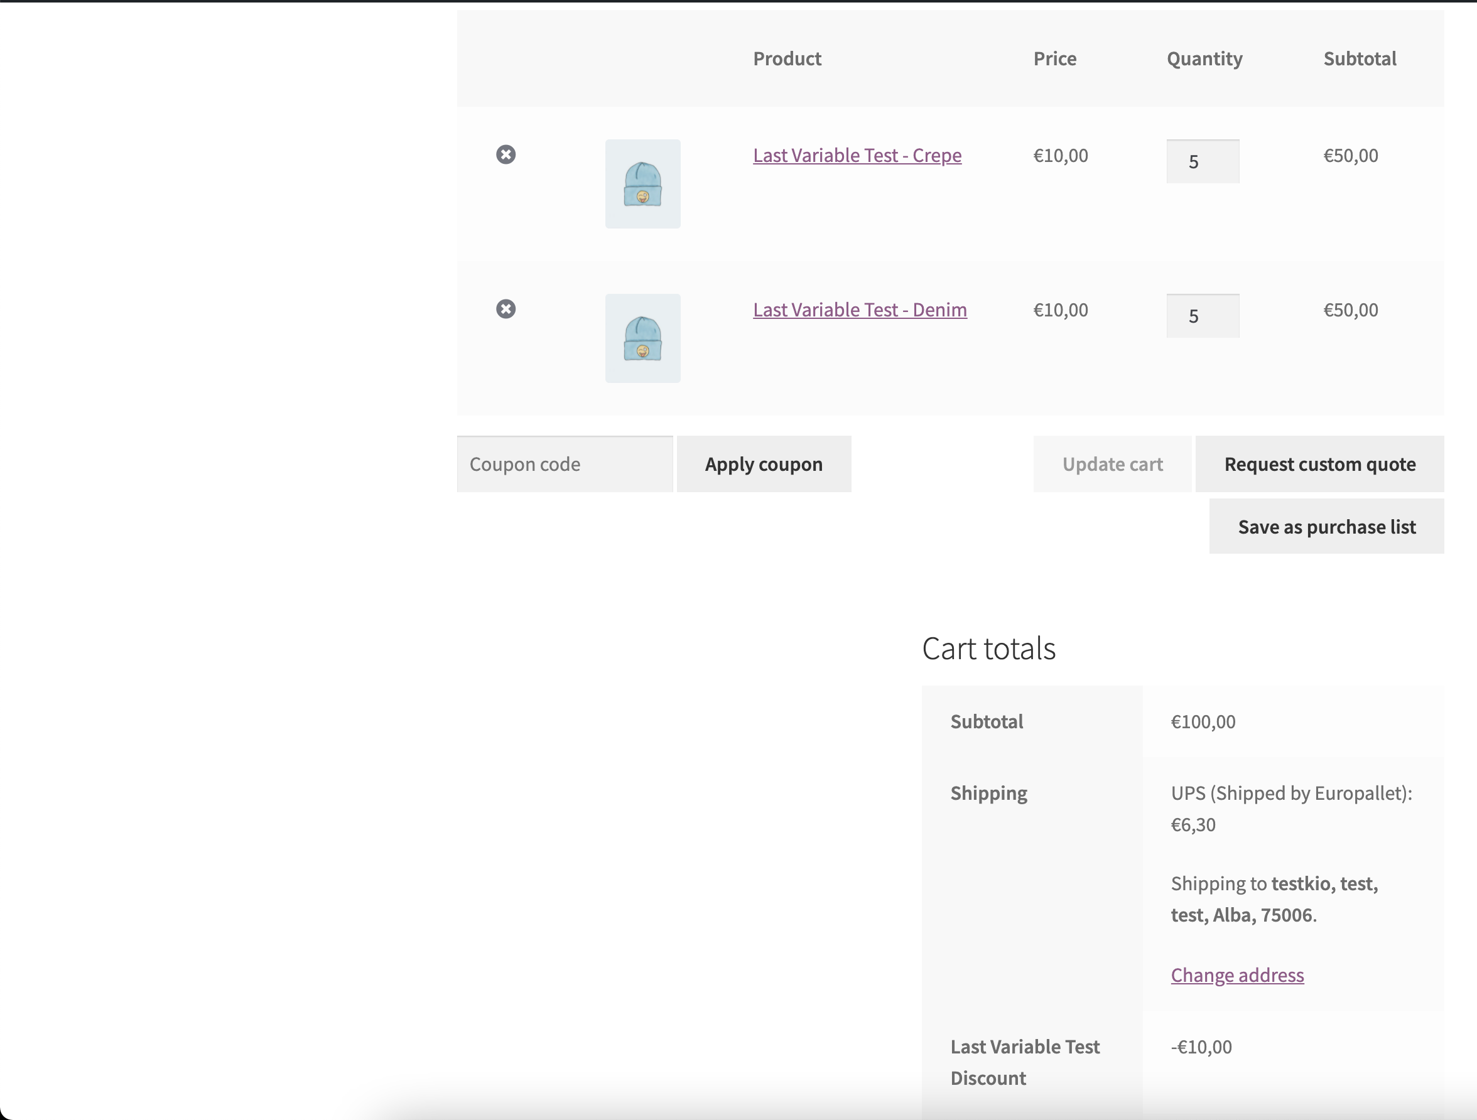Click the Shipping row label
This screenshot has width=1477, height=1120.
pos(988,794)
